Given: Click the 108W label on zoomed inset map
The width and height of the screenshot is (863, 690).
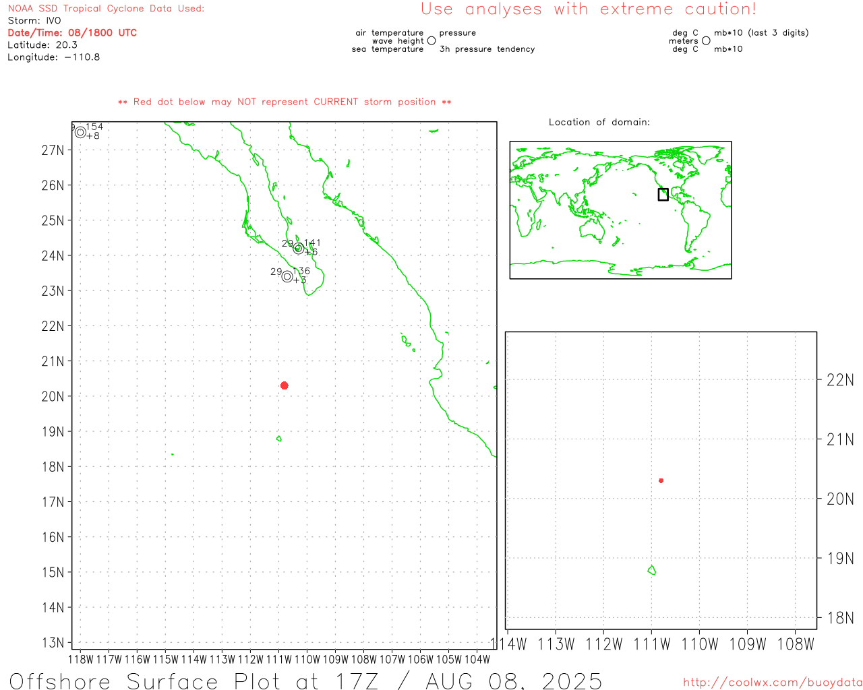Looking at the screenshot, I should coord(796,644).
